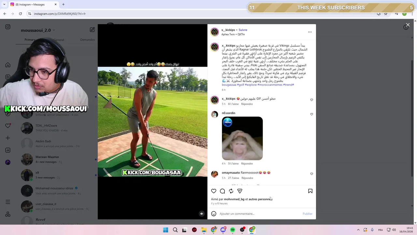
Task: Open the #moroccanmemes hashtag
Action: tap(270, 85)
